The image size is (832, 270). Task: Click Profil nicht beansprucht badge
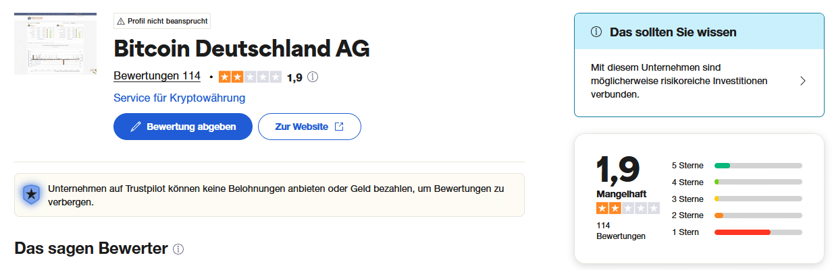pos(162,22)
